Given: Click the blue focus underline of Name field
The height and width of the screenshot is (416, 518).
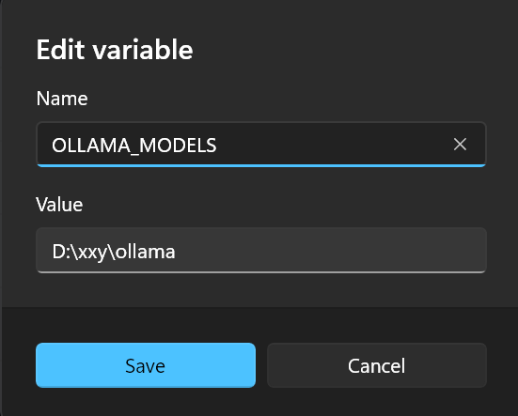Looking at the screenshot, I should [x=261, y=165].
